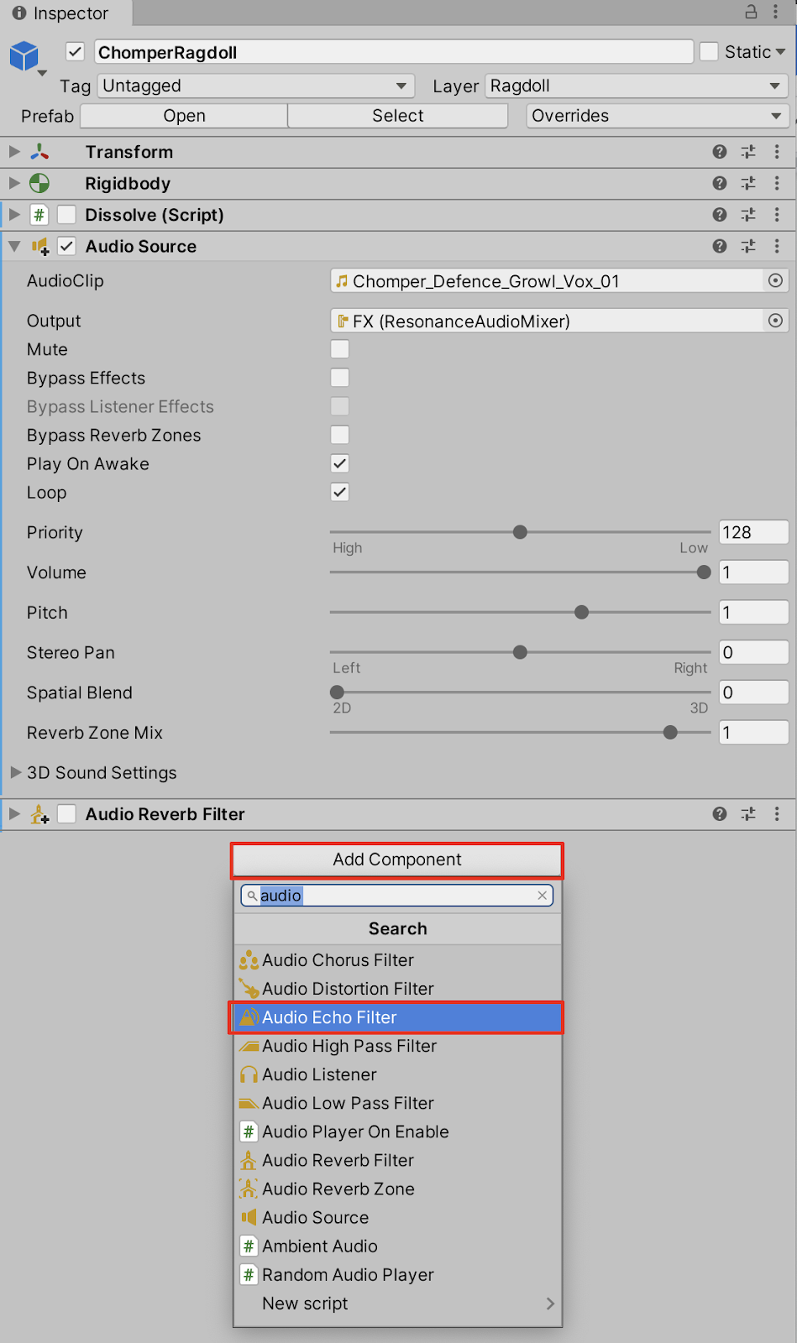Select Audio Listener component
Screen dimensions: 797x1343
point(398,1074)
